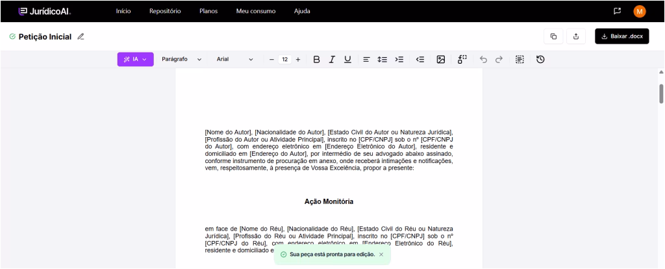Toggle italic formatting
665x269 pixels.
[332, 59]
